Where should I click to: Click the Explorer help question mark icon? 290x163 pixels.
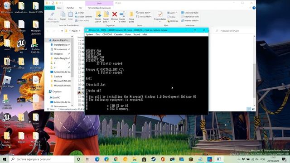254,8
